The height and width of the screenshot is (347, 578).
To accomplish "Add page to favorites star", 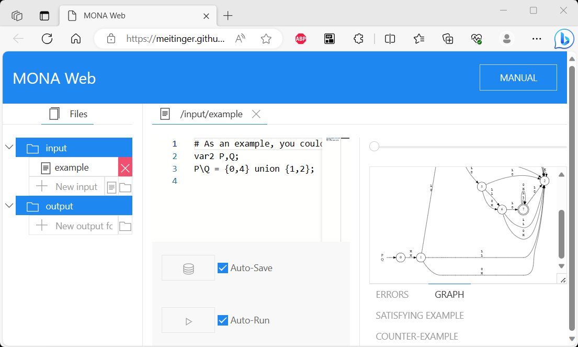I will [x=266, y=38].
